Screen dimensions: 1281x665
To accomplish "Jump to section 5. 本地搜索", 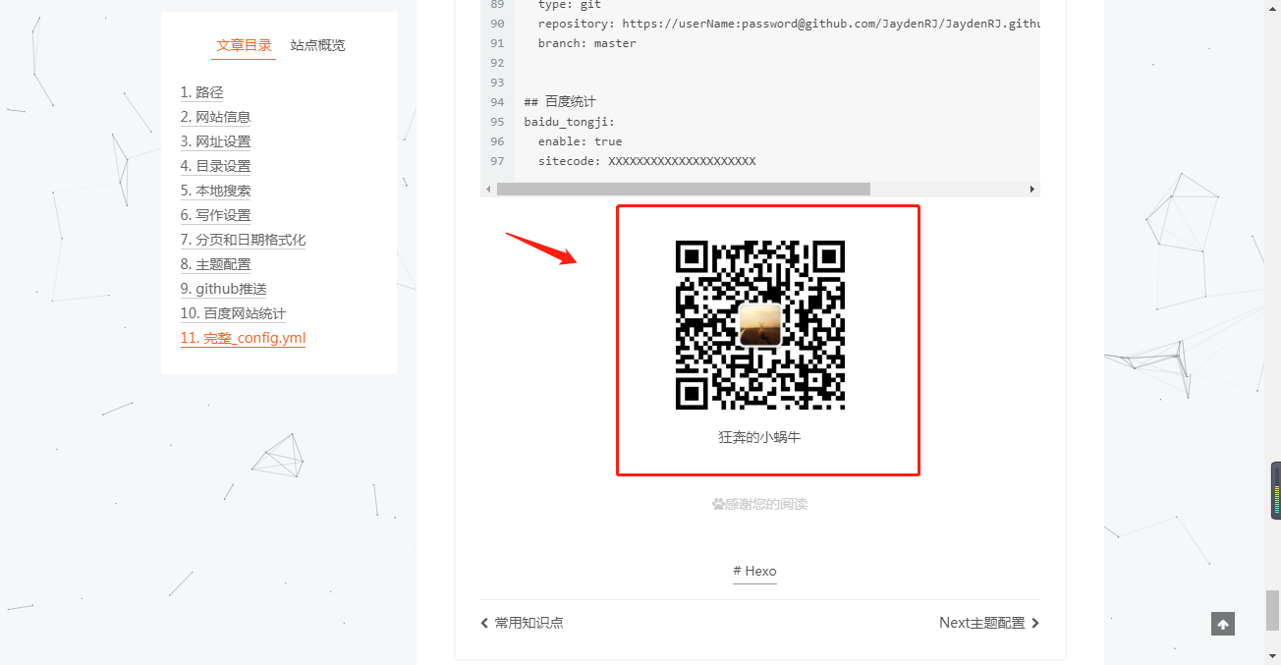I will point(215,190).
